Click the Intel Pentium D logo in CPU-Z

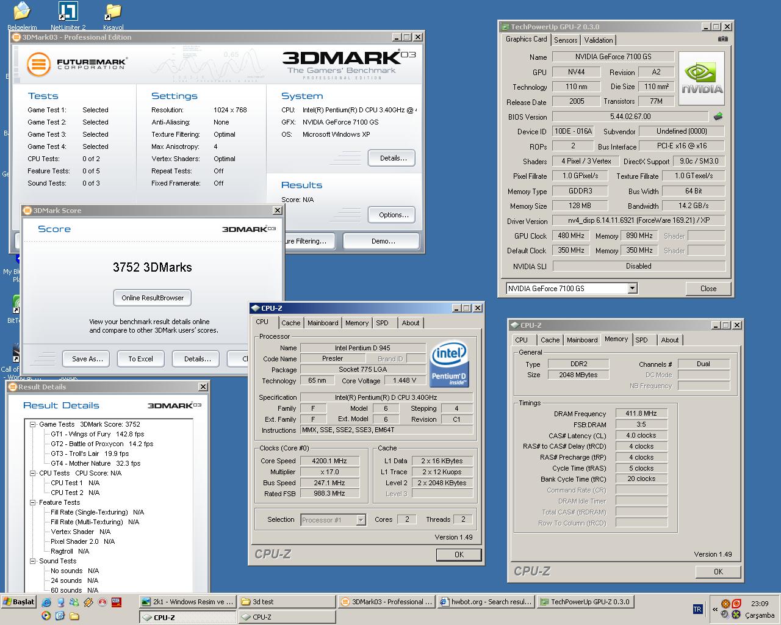pos(448,364)
